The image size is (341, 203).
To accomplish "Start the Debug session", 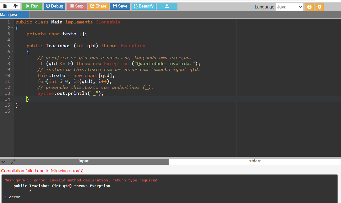I will [54, 6].
